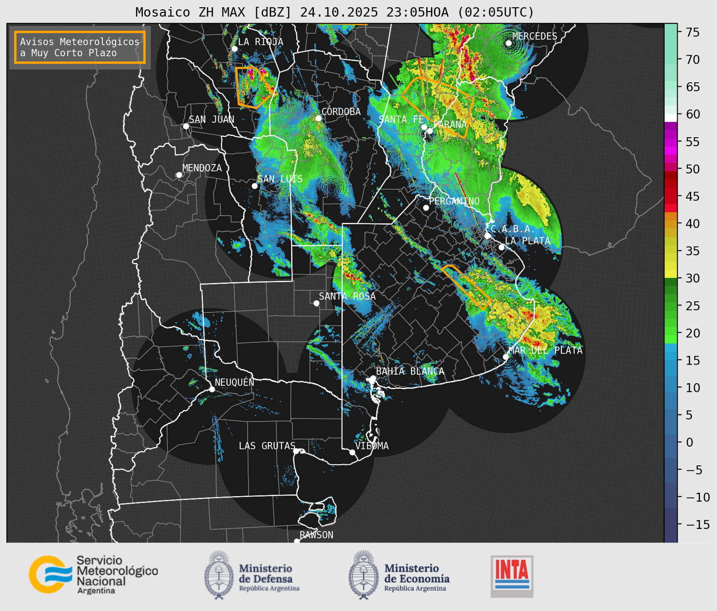Select the Mar del Plata marker dot
The width and height of the screenshot is (717, 611).
point(506,357)
